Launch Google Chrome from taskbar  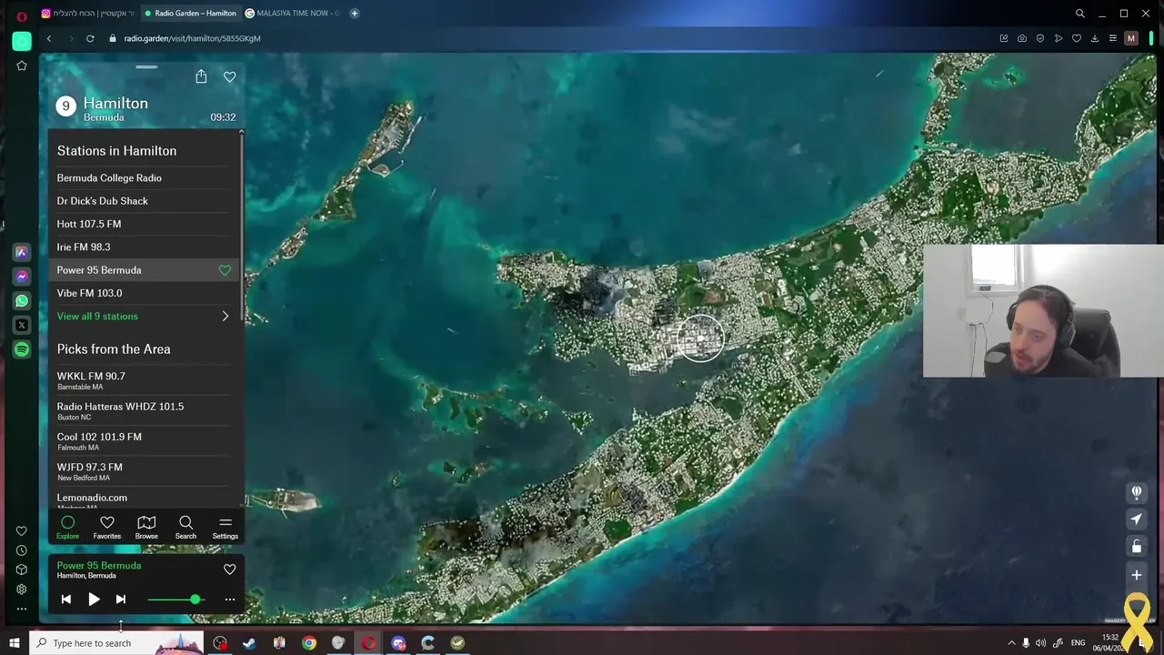[x=309, y=643]
